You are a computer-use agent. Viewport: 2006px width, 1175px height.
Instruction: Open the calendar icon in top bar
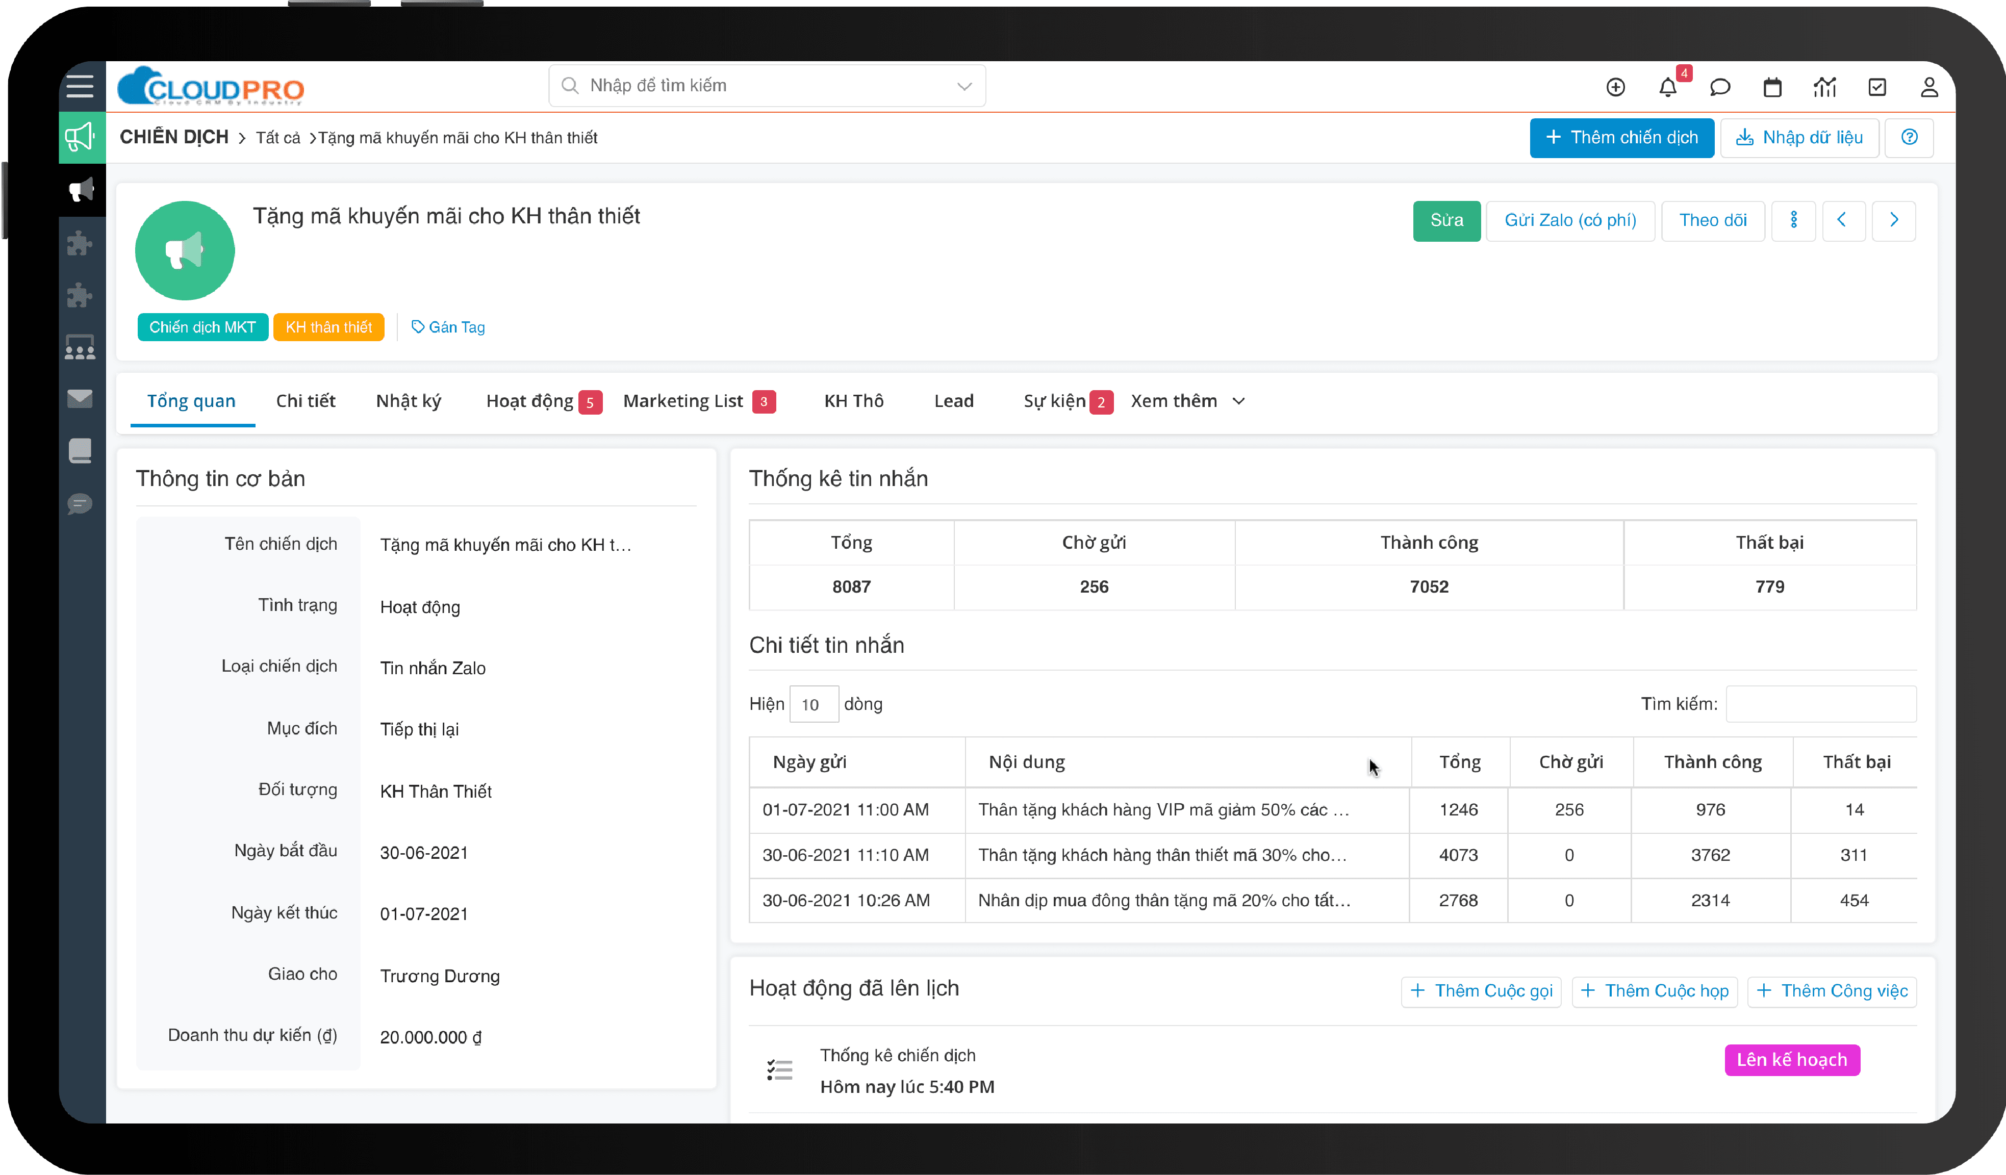pyautogui.click(x=1772, y=87)
